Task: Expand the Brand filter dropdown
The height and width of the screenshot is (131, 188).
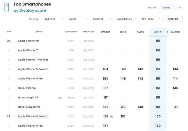Action: pyautogui.click(x=78, y=19)
